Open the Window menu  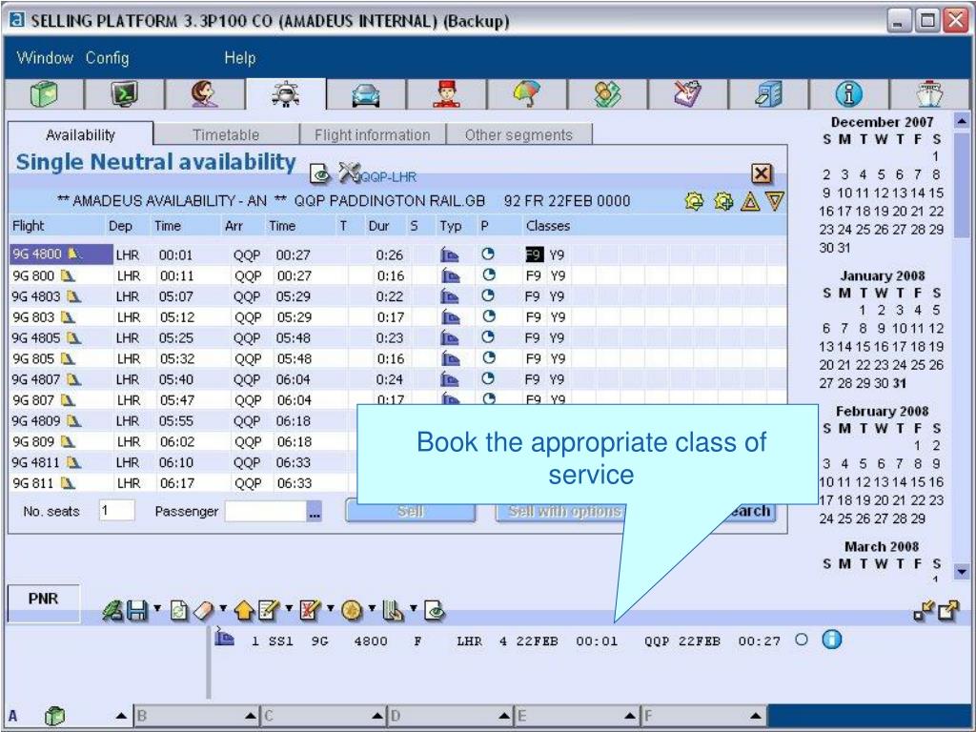[x=45, y=58]
